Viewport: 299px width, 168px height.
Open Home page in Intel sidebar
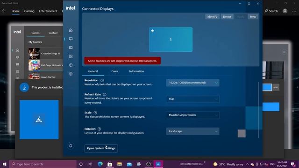[71, 30]
